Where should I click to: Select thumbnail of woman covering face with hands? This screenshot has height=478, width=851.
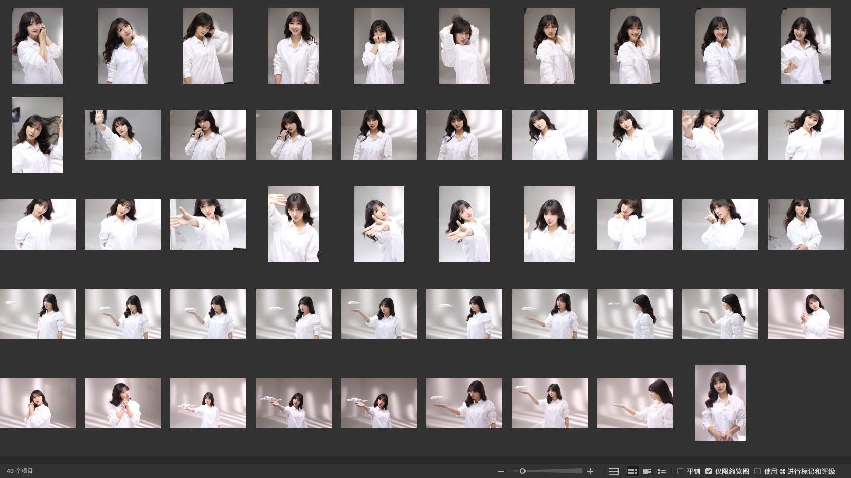click(x=379, y=46)
